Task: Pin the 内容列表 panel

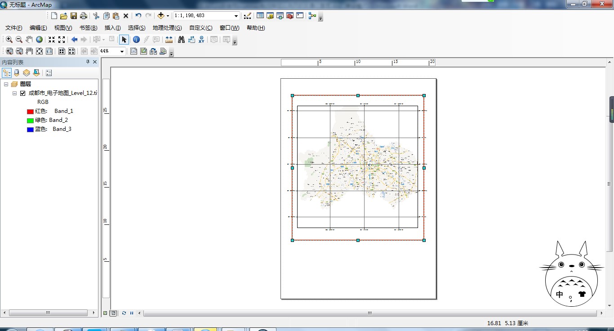Action: coord(88,62)
